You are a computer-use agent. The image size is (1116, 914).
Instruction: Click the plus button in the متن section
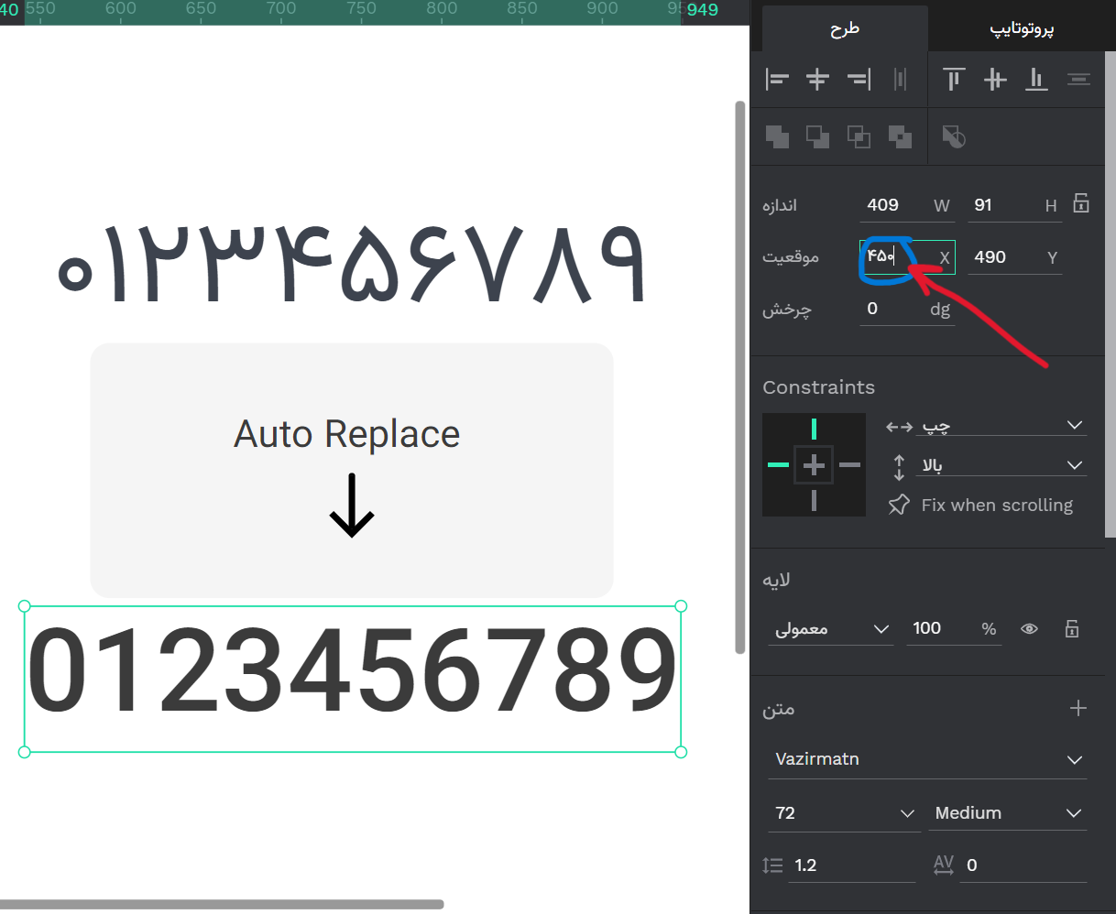tap(1078, 708)
